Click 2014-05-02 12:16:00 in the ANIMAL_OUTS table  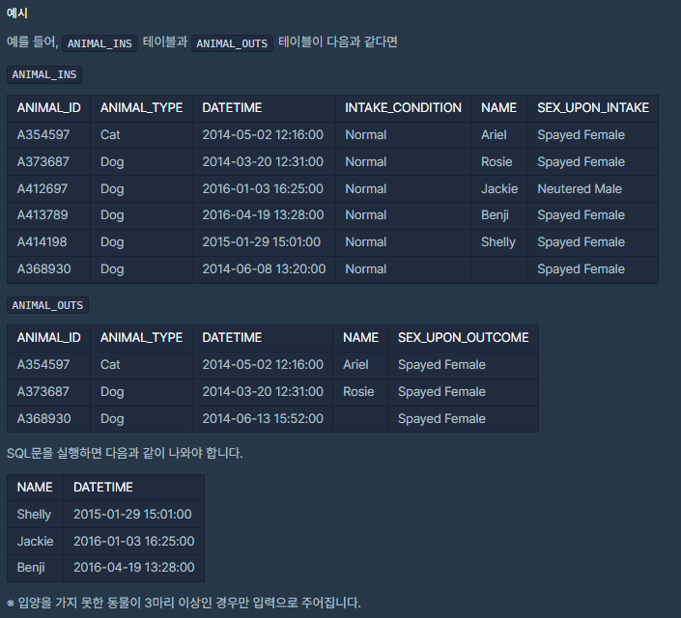click(x=263, y=364)
